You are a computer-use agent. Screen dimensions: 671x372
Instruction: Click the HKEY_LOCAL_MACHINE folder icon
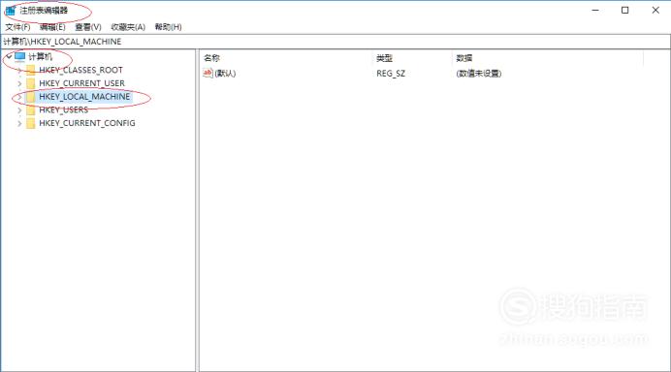tap(30, 97)
